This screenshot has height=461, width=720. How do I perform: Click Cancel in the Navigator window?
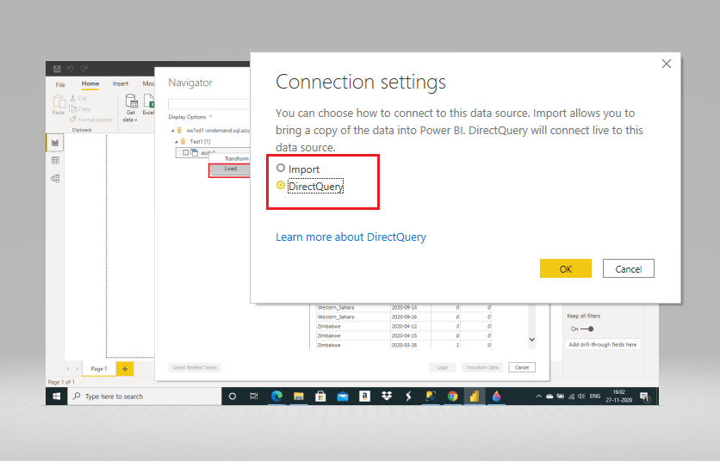point(522,367)
